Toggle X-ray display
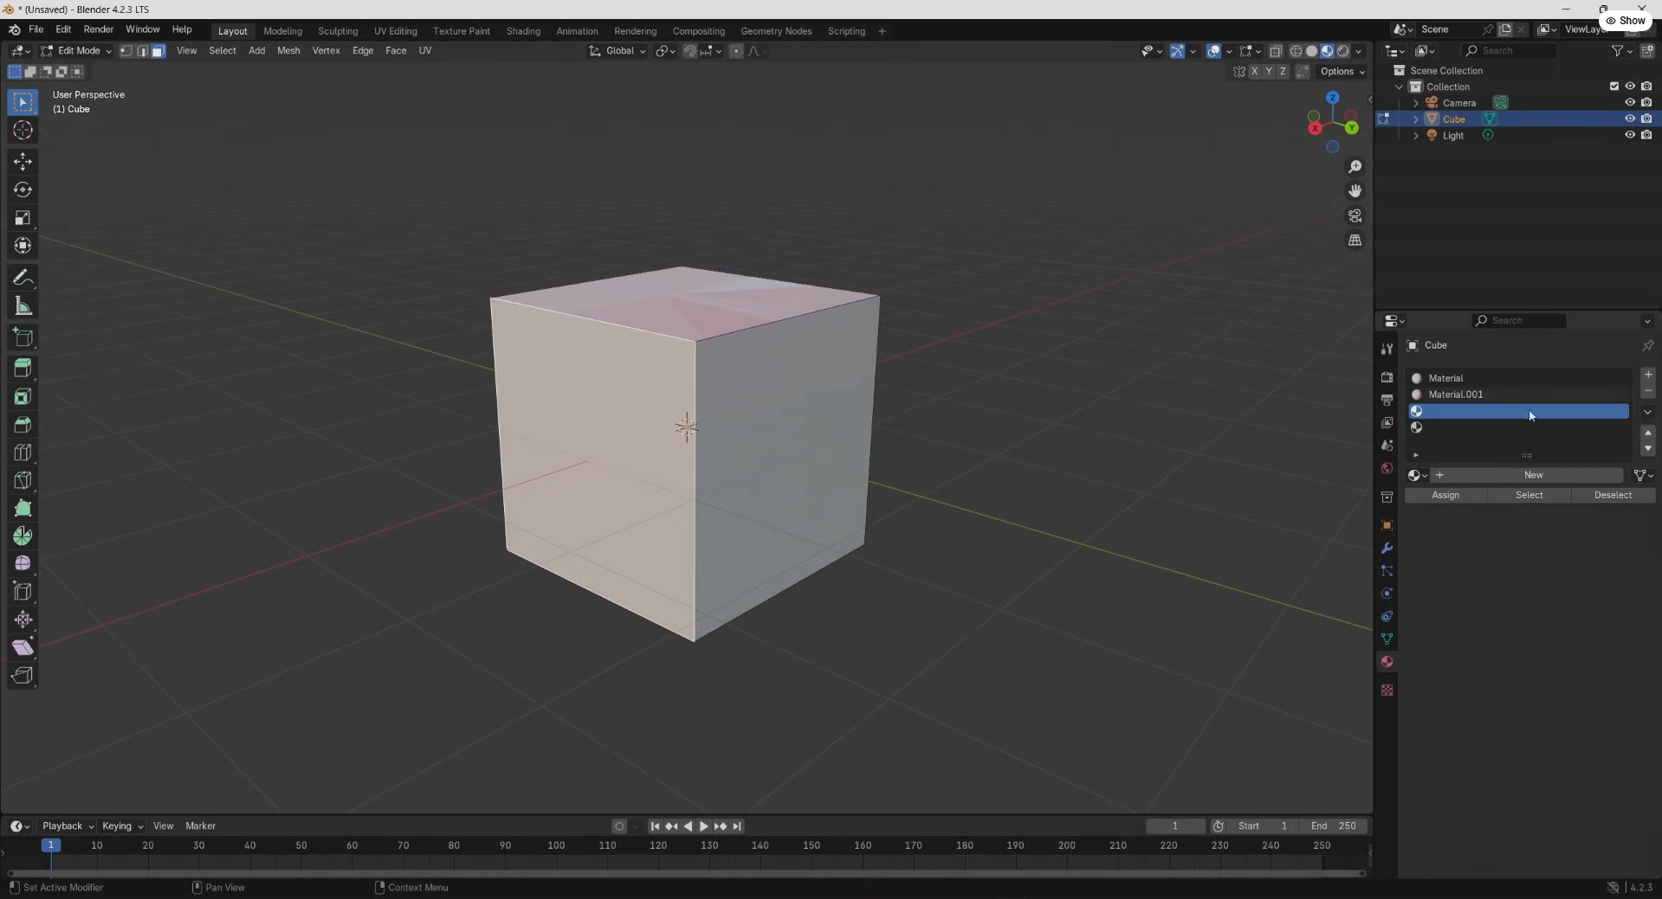This screenshot has height=899, width=1662. [x=1275, y=51]
